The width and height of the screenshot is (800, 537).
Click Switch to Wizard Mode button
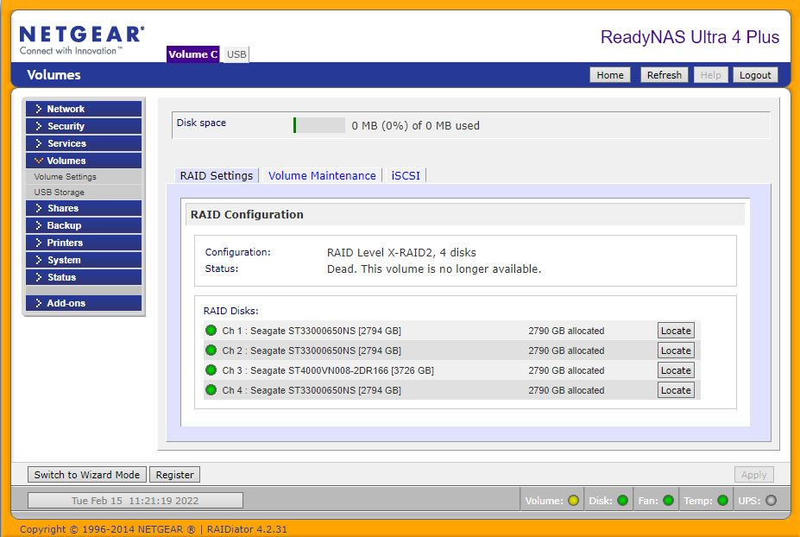click(86, 475)
